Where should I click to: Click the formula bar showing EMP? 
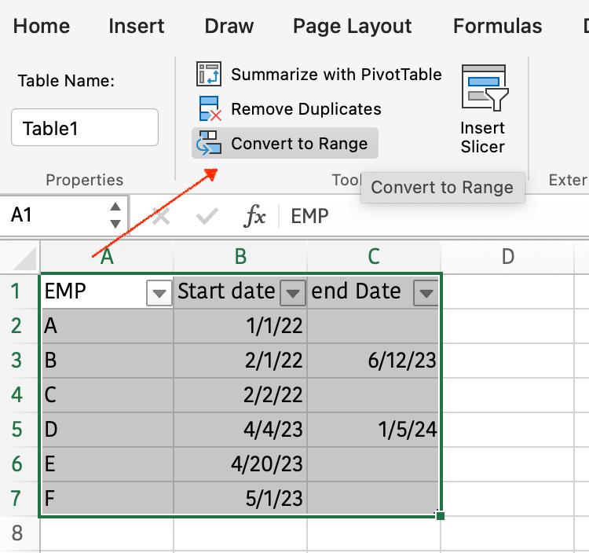436,216
